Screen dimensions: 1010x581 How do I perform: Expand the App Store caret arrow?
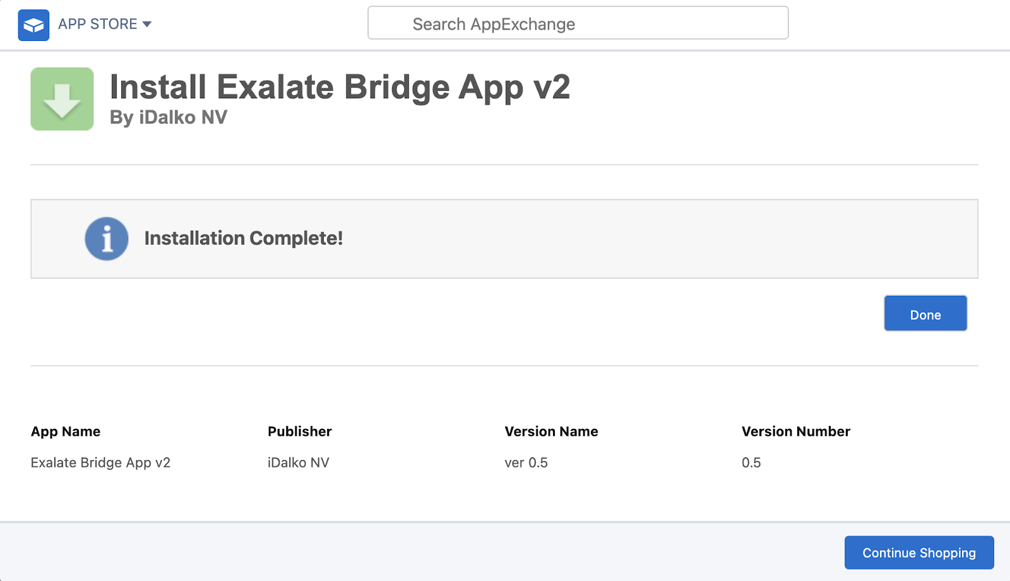tap(147, 24)
